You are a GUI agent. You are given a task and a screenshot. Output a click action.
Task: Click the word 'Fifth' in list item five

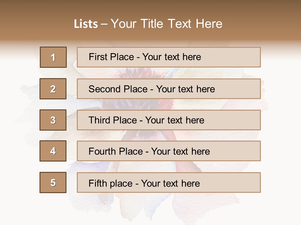(98, 183)
